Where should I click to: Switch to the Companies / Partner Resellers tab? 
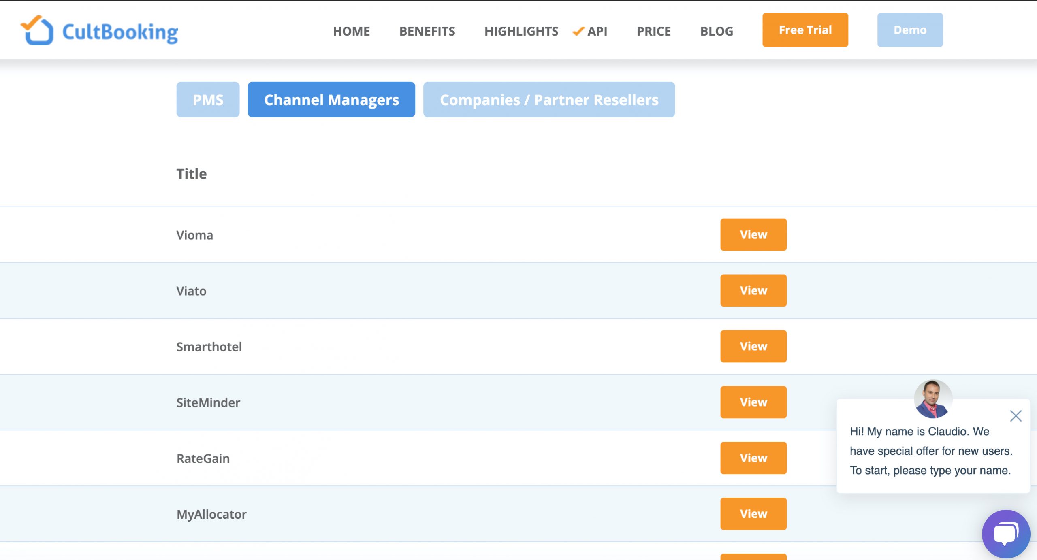[x=549, y=99]
